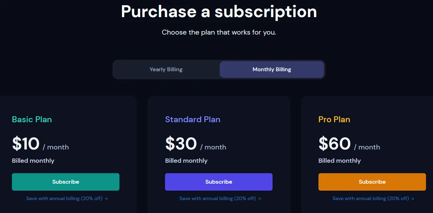Click the yellow Pro Plan title
Screen dimensions: 433x213
pos(334,119)
